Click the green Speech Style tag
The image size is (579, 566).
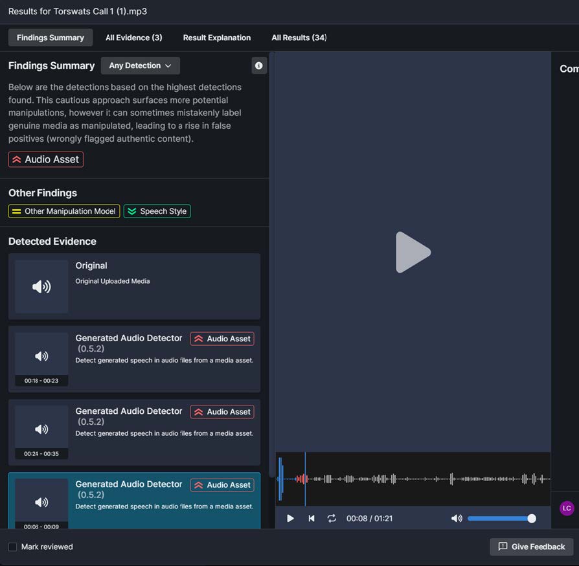pos(157,211)
